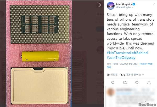View the 70 retweets list
Image resolution: width=157 pixels, height=107 pixels.
(112, 75)
